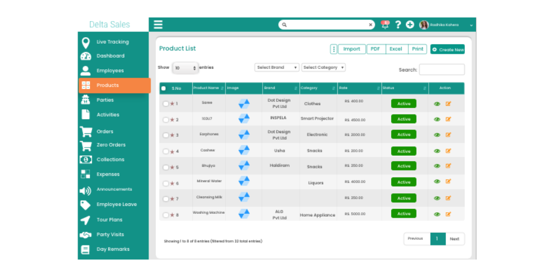The width and height of the screenshot is (554, 277).
Task: Expand the user account dropdown arrow
Action: coord(471,25)
